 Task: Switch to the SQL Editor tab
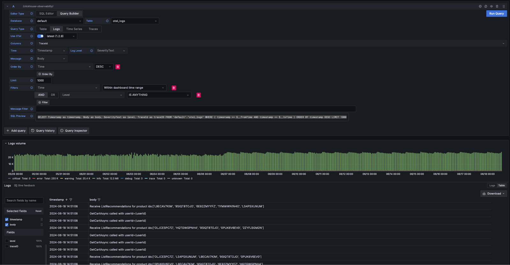46,14
